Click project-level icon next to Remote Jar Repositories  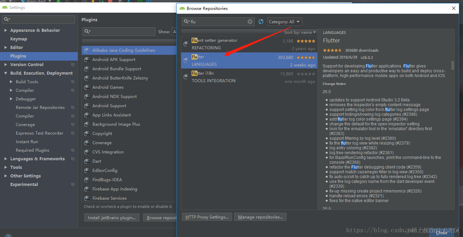click(73, 107)
